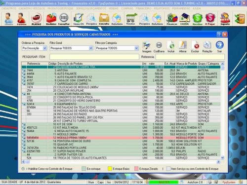The image size is (247, 185).
Task: Click the Sair blue arrow icon
Action: coord(219,47)
